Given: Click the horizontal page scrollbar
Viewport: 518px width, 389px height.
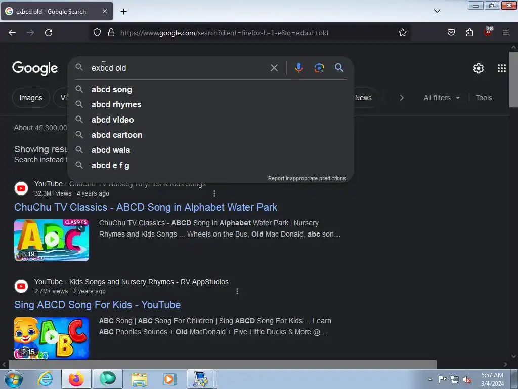Looking at the screenshot, I should 222,365.
